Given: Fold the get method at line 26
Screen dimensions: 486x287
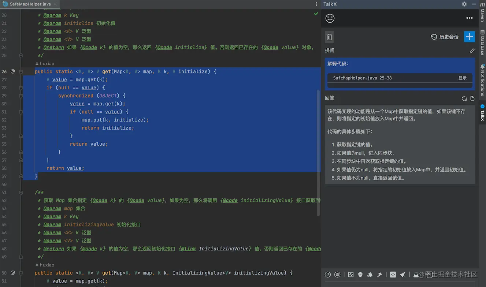Looking at the screenshot, I should [21, 71].
